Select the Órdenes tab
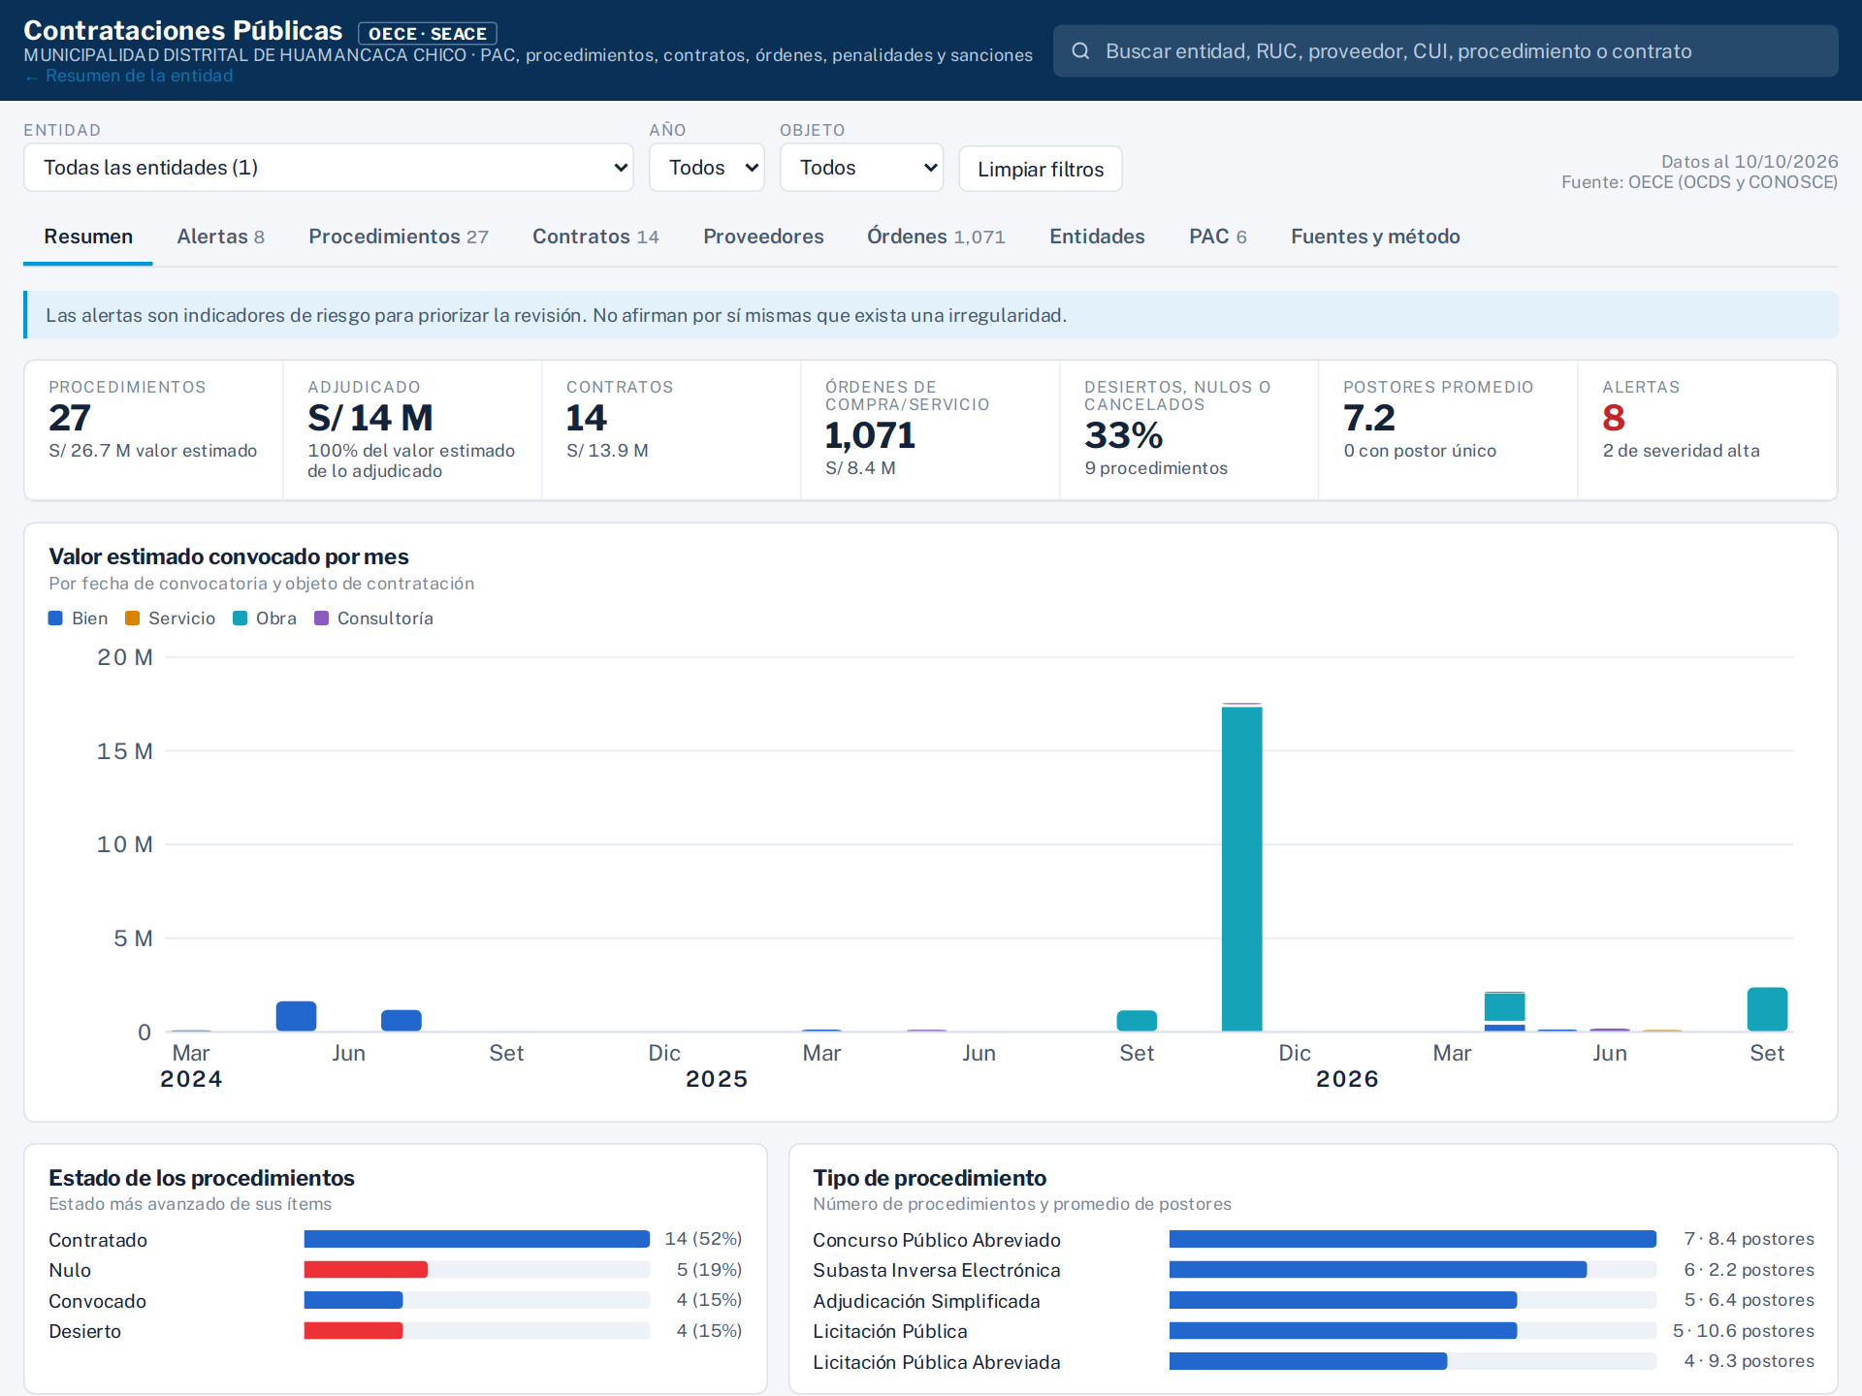1862x1396 pixels. click(x=936, y=237)
